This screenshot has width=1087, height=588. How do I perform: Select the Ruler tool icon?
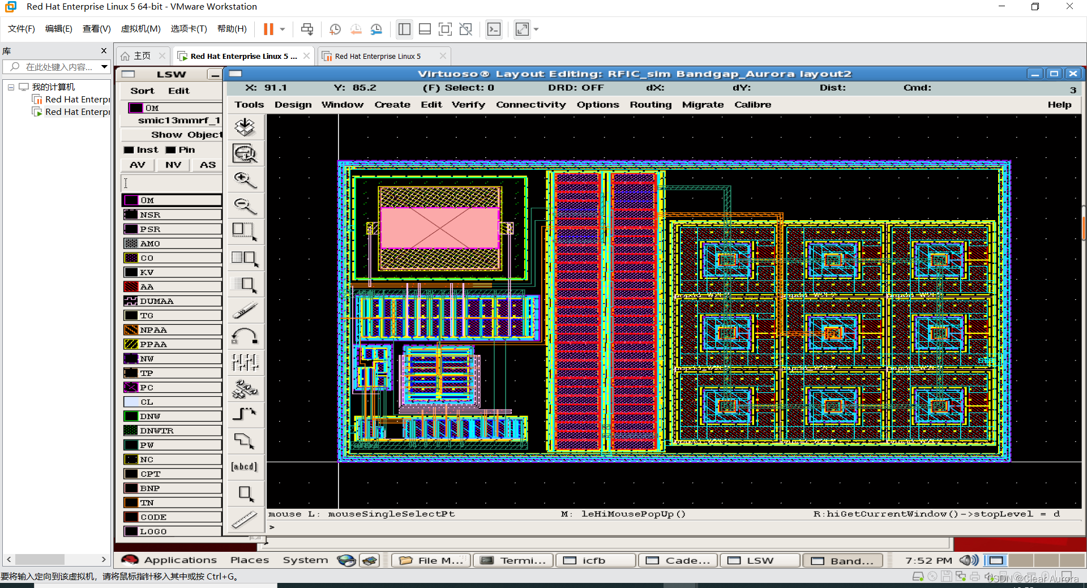pyautogui.click(x=245, y=519)
